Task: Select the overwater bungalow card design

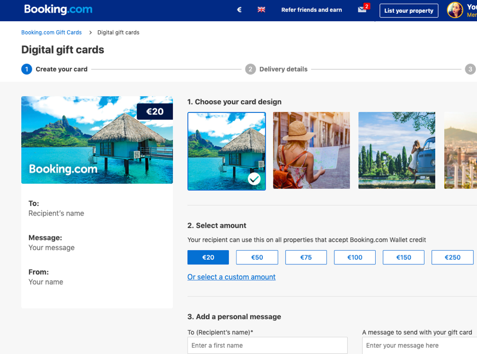Action: tap(227, 151)
